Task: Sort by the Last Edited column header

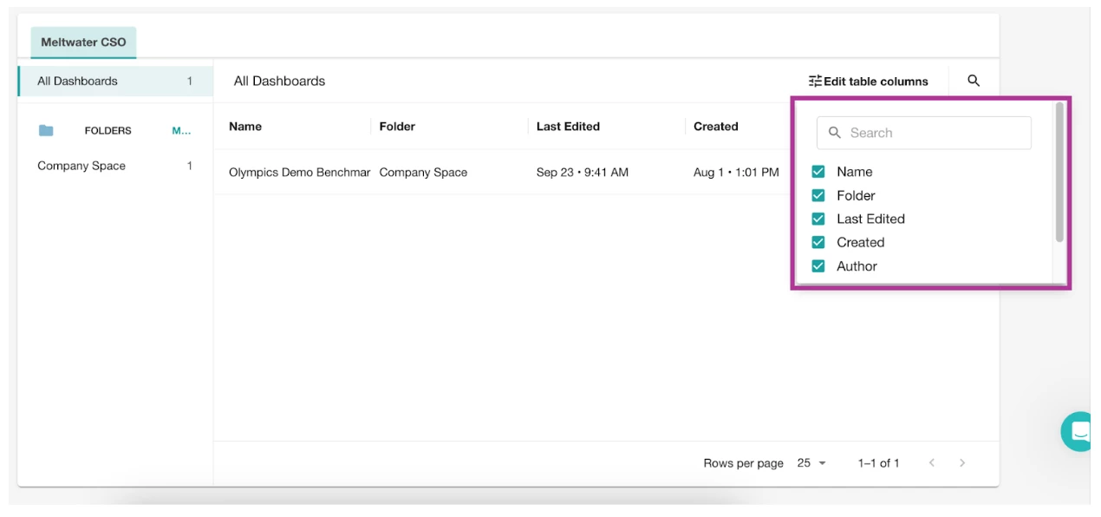Action: [x=568, y=127]
